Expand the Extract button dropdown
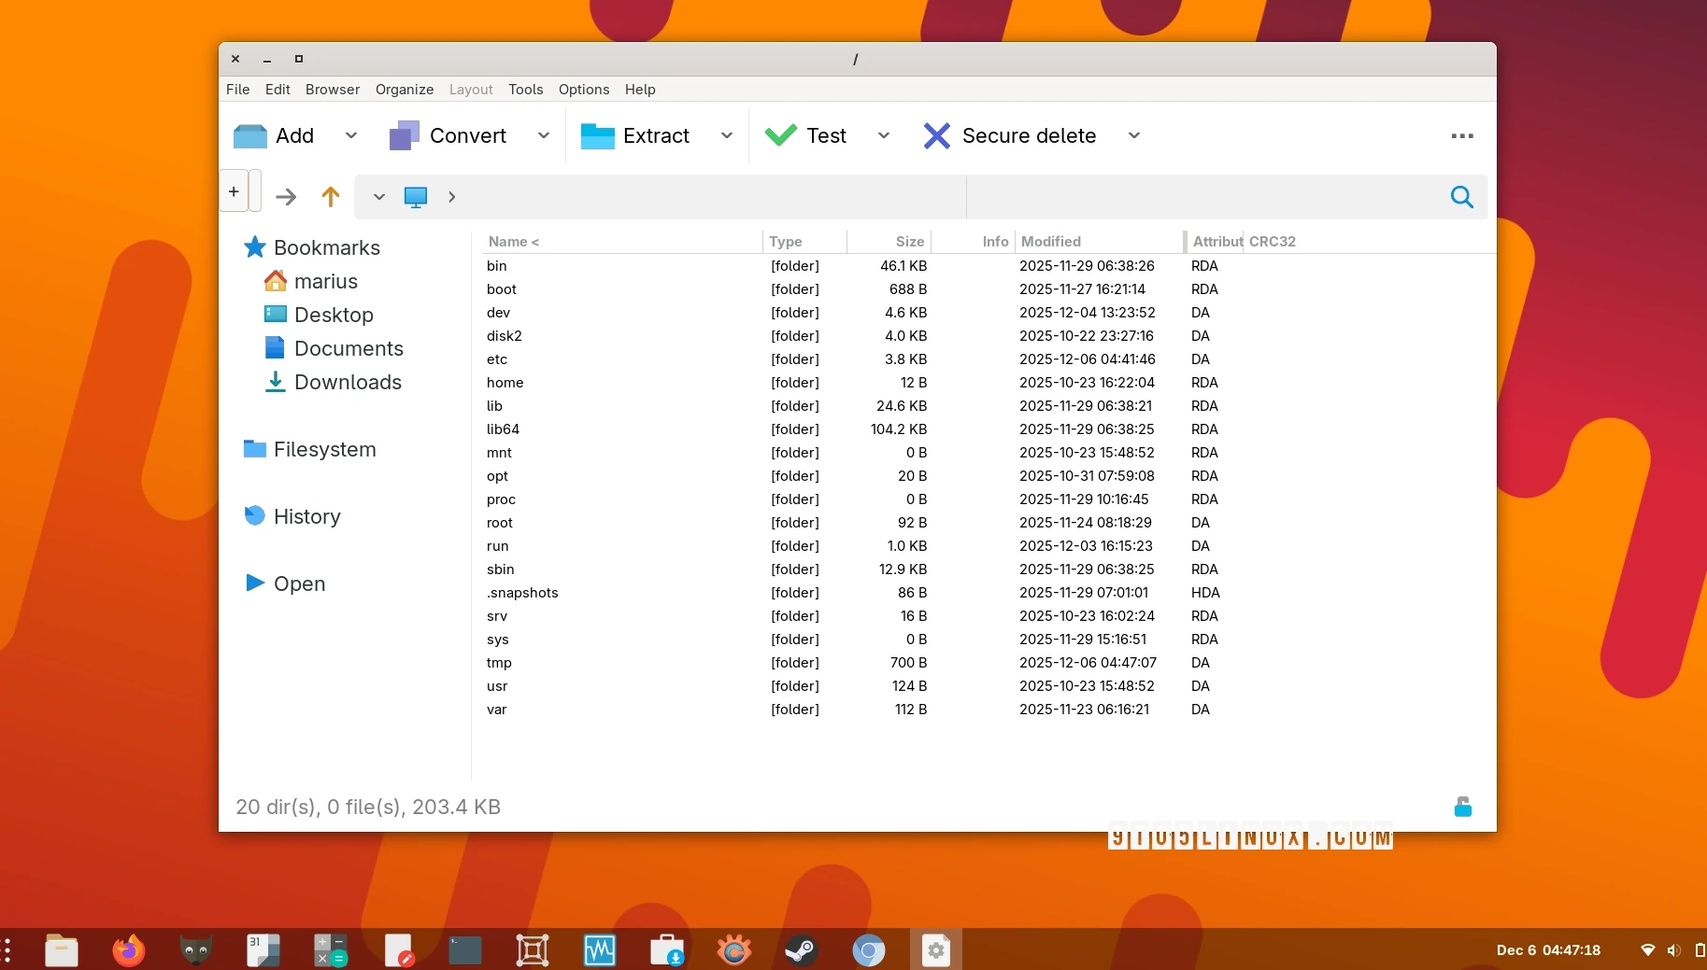Screen dimensions: 1707x970 pyautogui.click(x=727, y=135)
